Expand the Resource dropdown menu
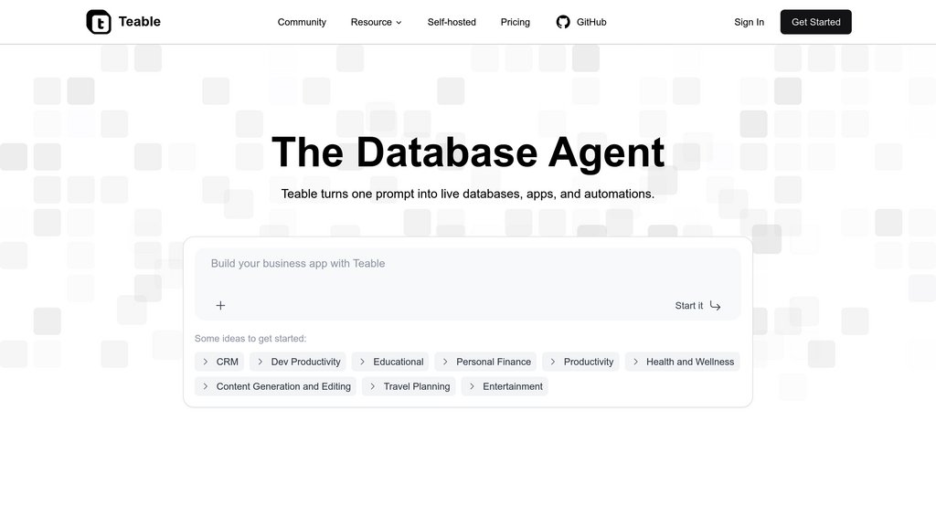This screenshot has height=526, width=936. [x=376, y=22]
